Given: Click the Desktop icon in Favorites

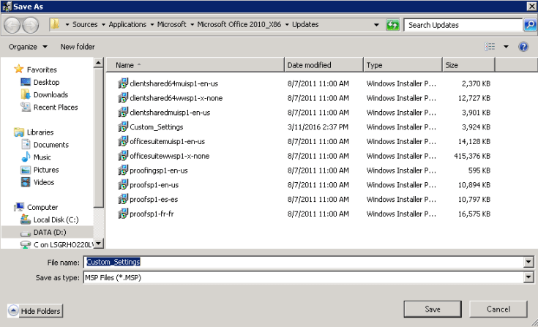Looking at the screenshot, I should pyautogui.click(x=24, y=83).
